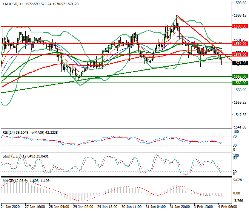Screen dimensions: 249x211
Task: Select the 1562.00 green support level label
Action: (240, 83)
